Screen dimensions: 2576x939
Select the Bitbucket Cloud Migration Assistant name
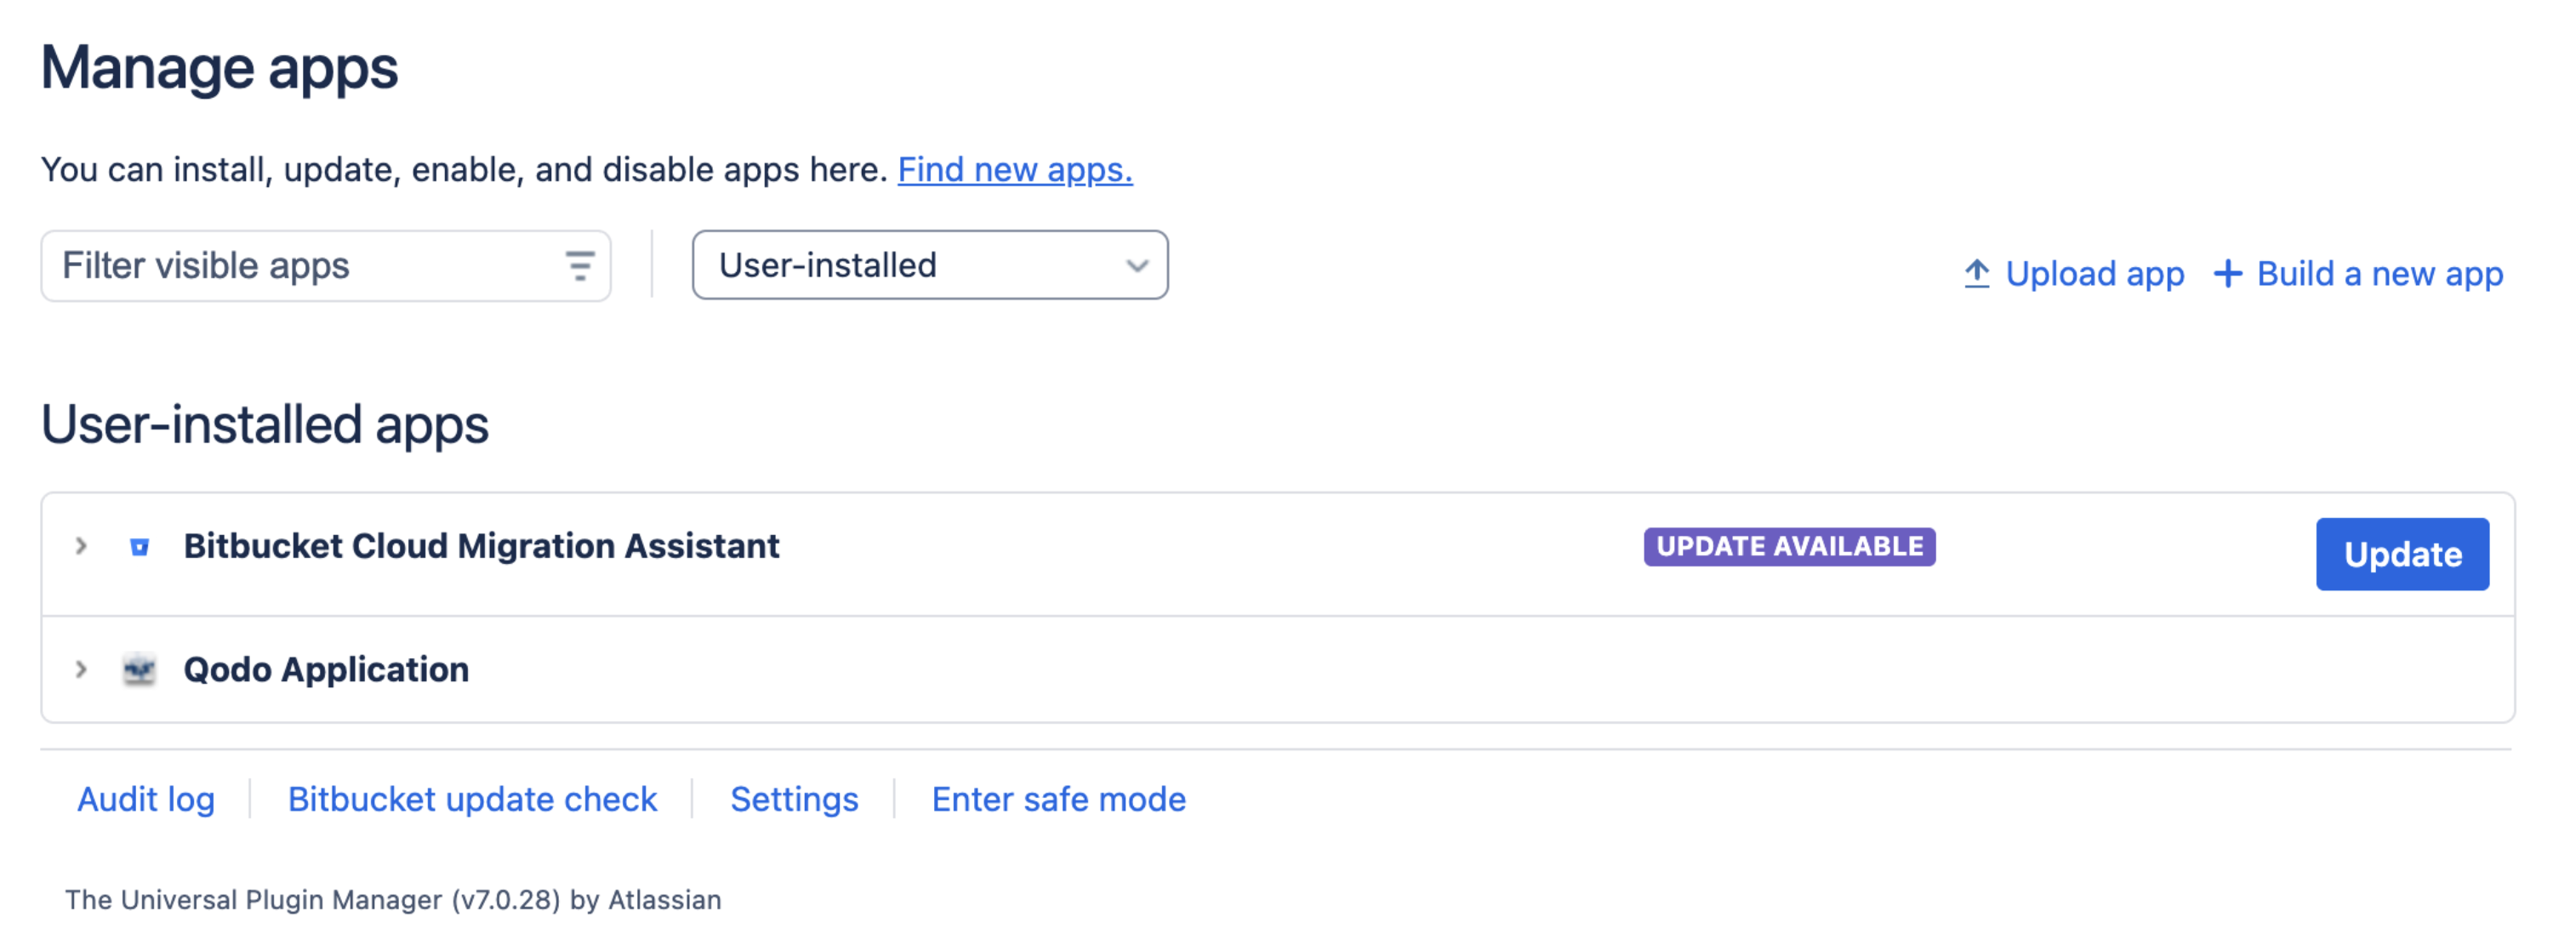[481, 547]
